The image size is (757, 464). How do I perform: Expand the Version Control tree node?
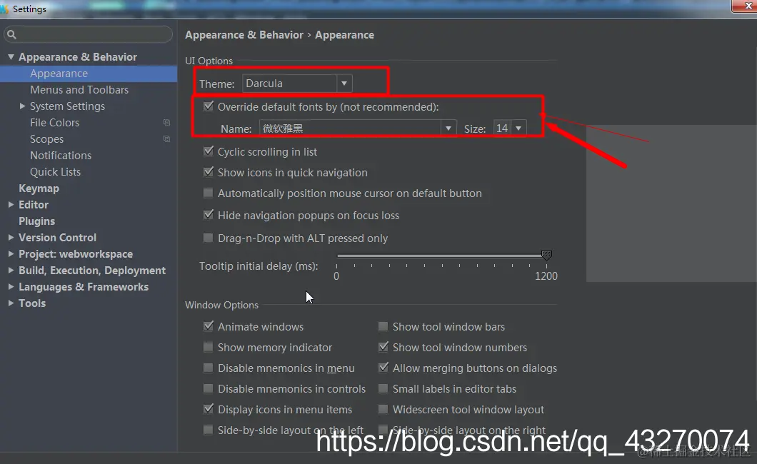11,237
